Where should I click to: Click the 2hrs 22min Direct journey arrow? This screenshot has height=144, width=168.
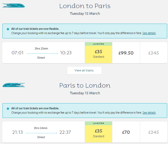41,53
